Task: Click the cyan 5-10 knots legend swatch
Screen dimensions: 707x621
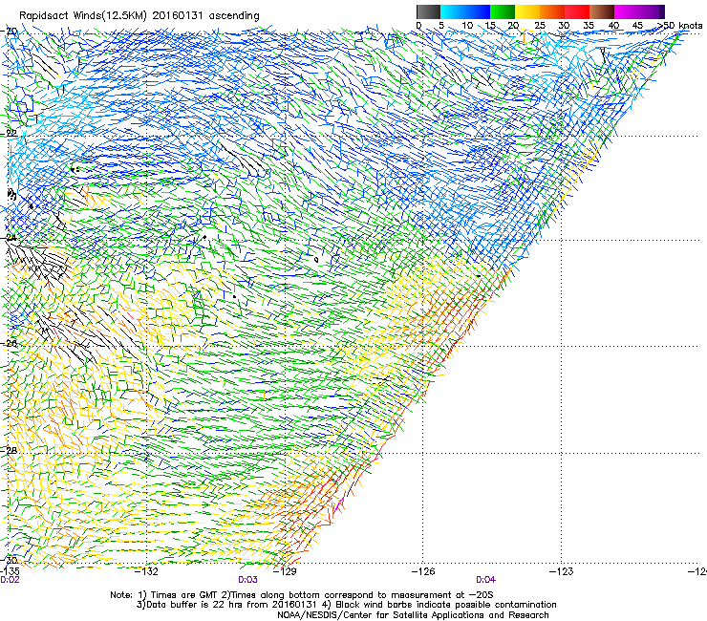Action: point(453,11)
